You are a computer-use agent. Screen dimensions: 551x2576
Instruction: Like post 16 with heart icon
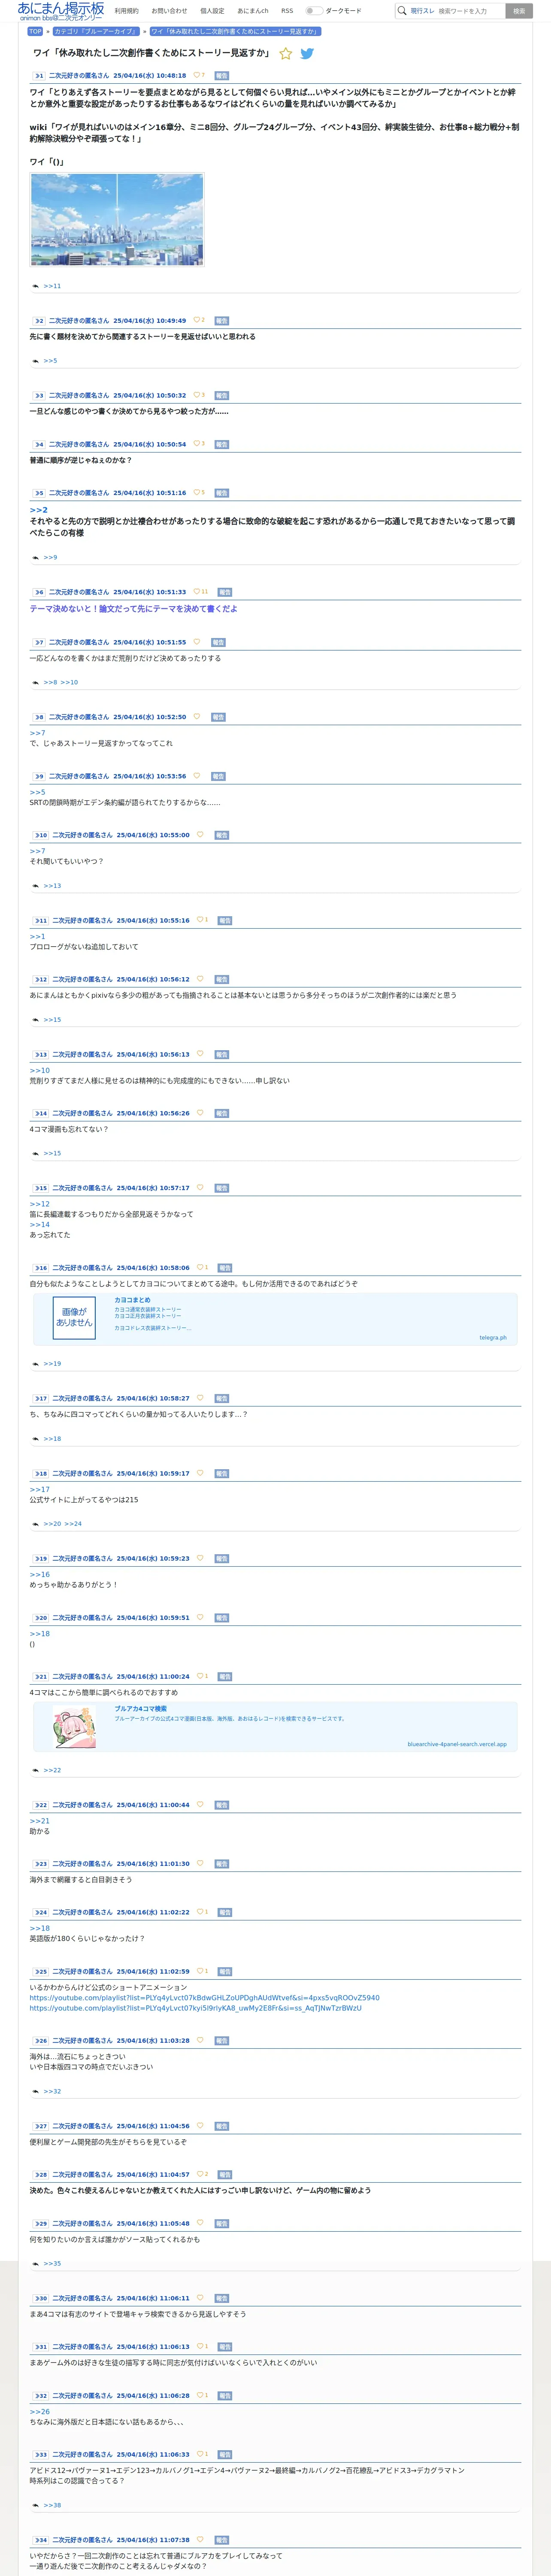199,1267
